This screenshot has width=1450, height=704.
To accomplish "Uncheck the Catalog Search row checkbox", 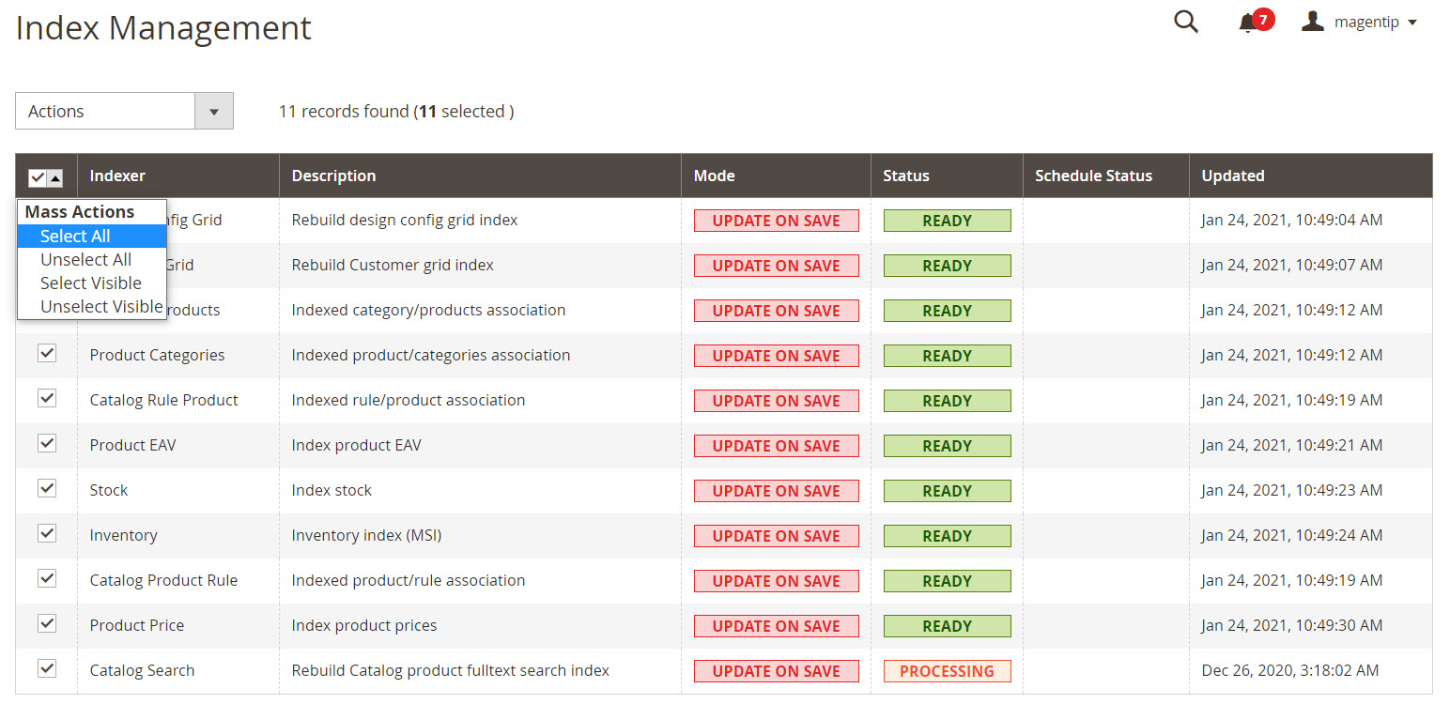I will [46, 668].
